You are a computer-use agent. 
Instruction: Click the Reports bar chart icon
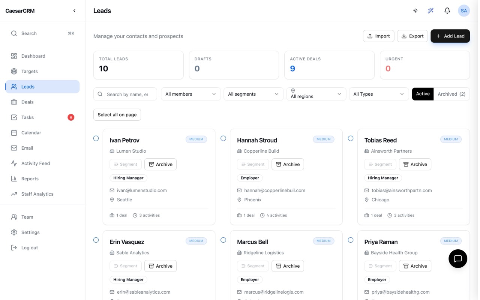[14, 179]
